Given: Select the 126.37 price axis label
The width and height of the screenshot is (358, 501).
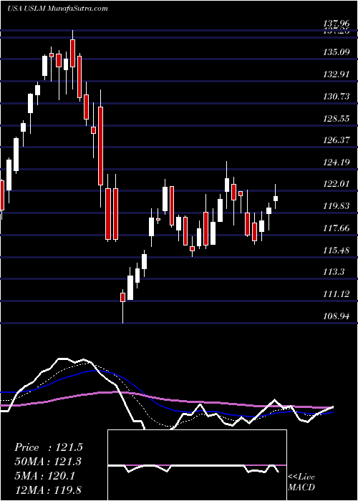Looking at the screenshot, I should click(x=337, y=140).
